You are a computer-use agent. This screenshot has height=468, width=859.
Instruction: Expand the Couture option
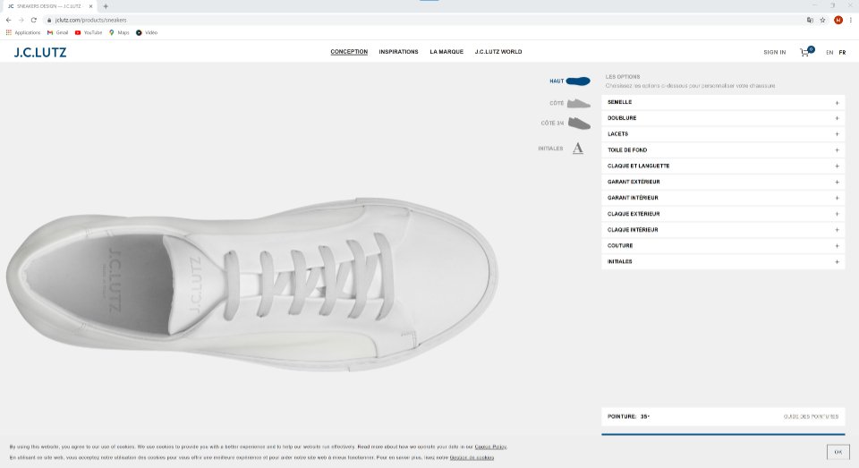[723, 246]
